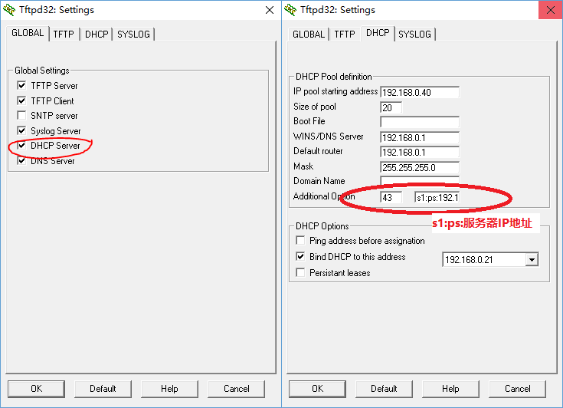
Task: Switch to TFTP tab in left window
Action: (64, 35)
